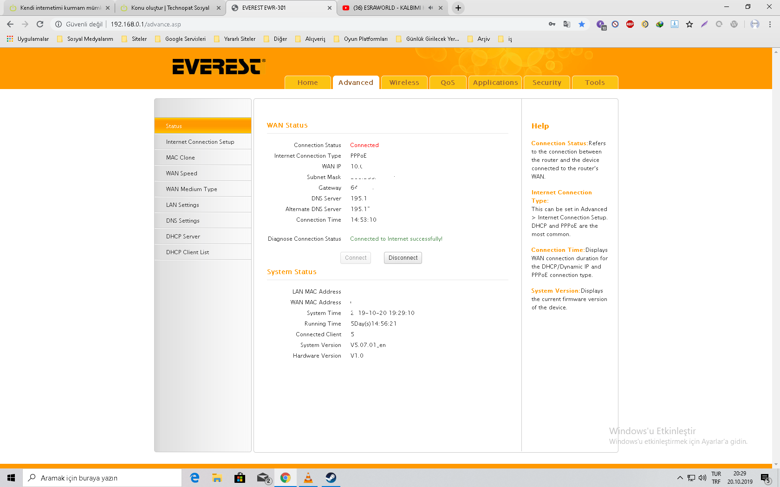This screenshot has width=780, height=487.
Task: Click the Disconnect button
Action: coord(403,258)
